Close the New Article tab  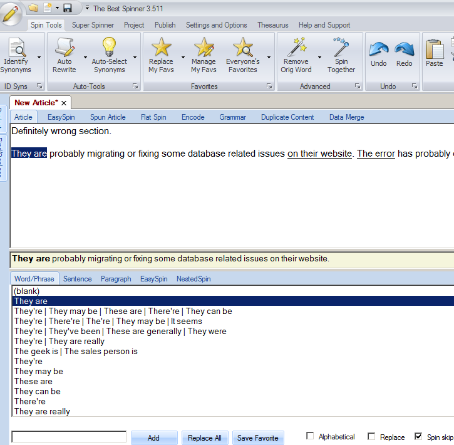click(x=64, y=103)
